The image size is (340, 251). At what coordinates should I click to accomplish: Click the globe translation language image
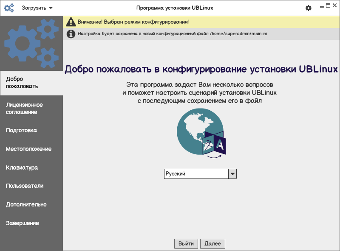(201, 133)
